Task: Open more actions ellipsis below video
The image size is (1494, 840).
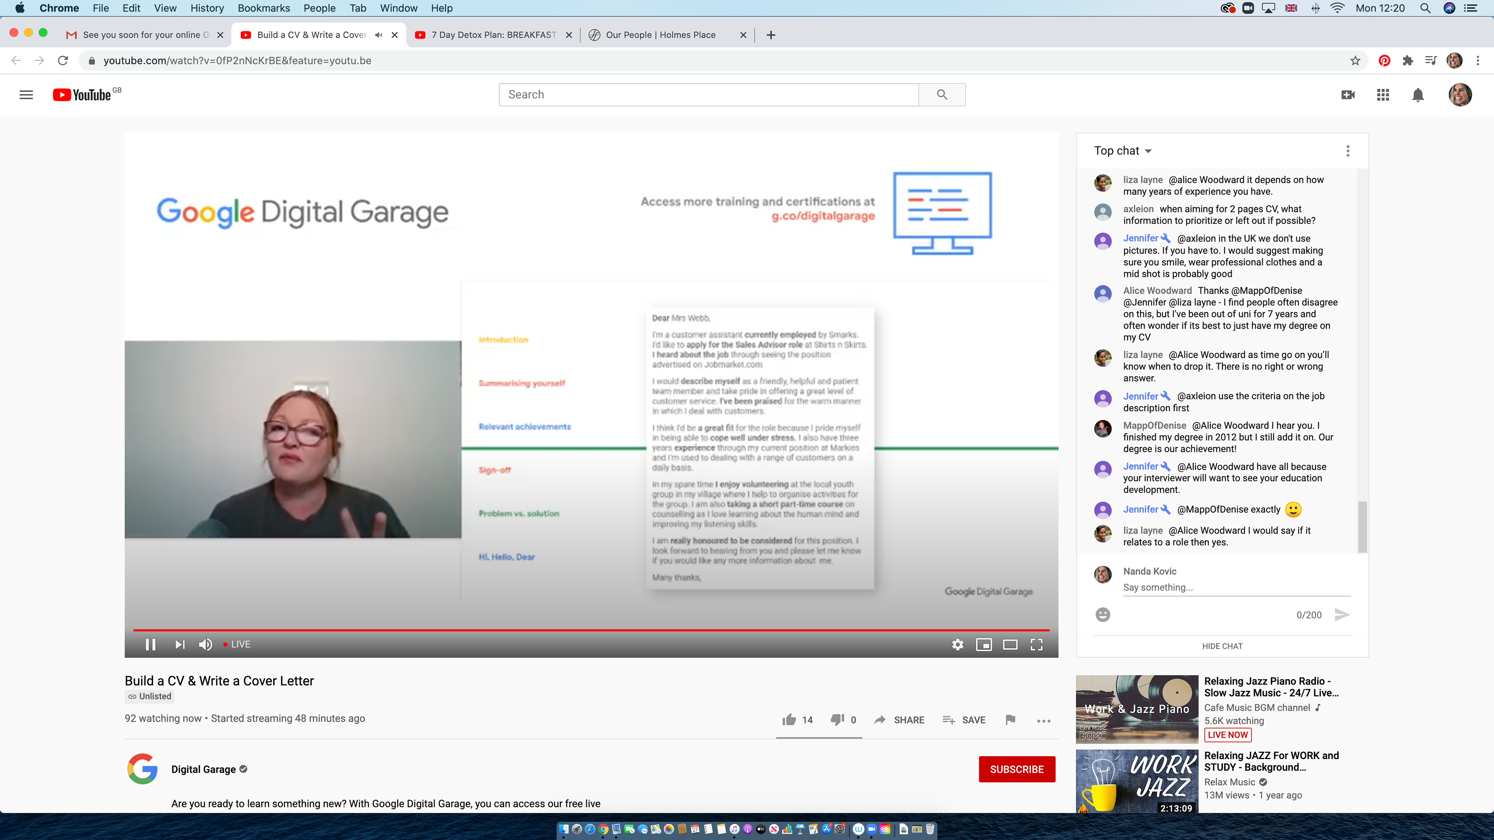Action: click(x=1043, y=721)
